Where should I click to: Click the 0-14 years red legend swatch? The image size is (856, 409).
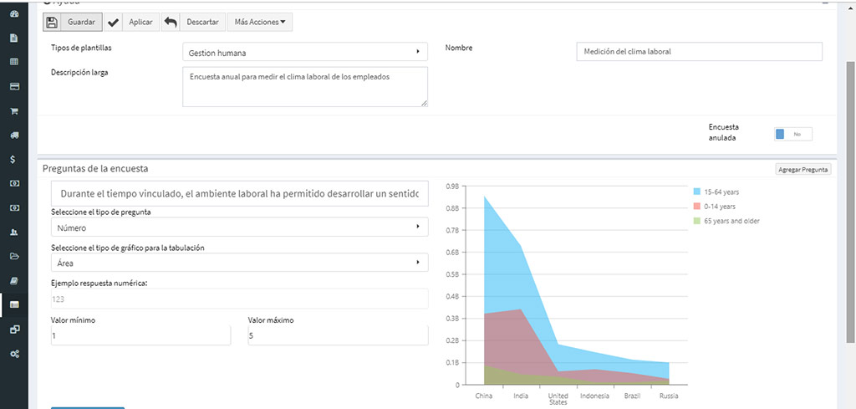(697, 207)
